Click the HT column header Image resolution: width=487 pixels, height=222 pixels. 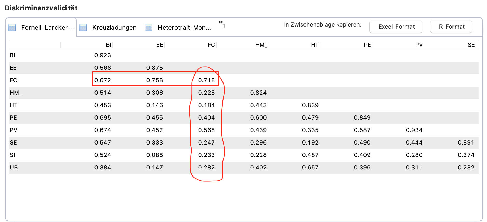pos(315,45)
